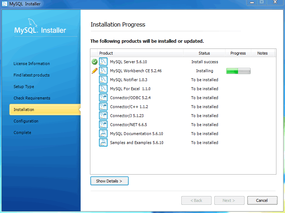285x213 pixels.
Task: Click the Connector/C++ 1.1.2 product icon
Action: point(103,106)
